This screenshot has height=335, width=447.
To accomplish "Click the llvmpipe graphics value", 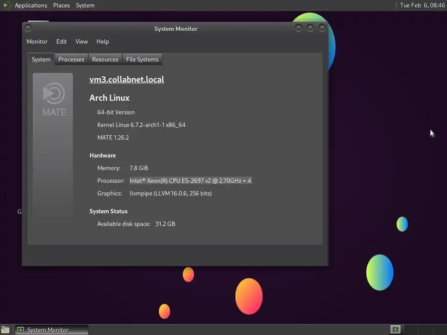I will click(171, 193).
